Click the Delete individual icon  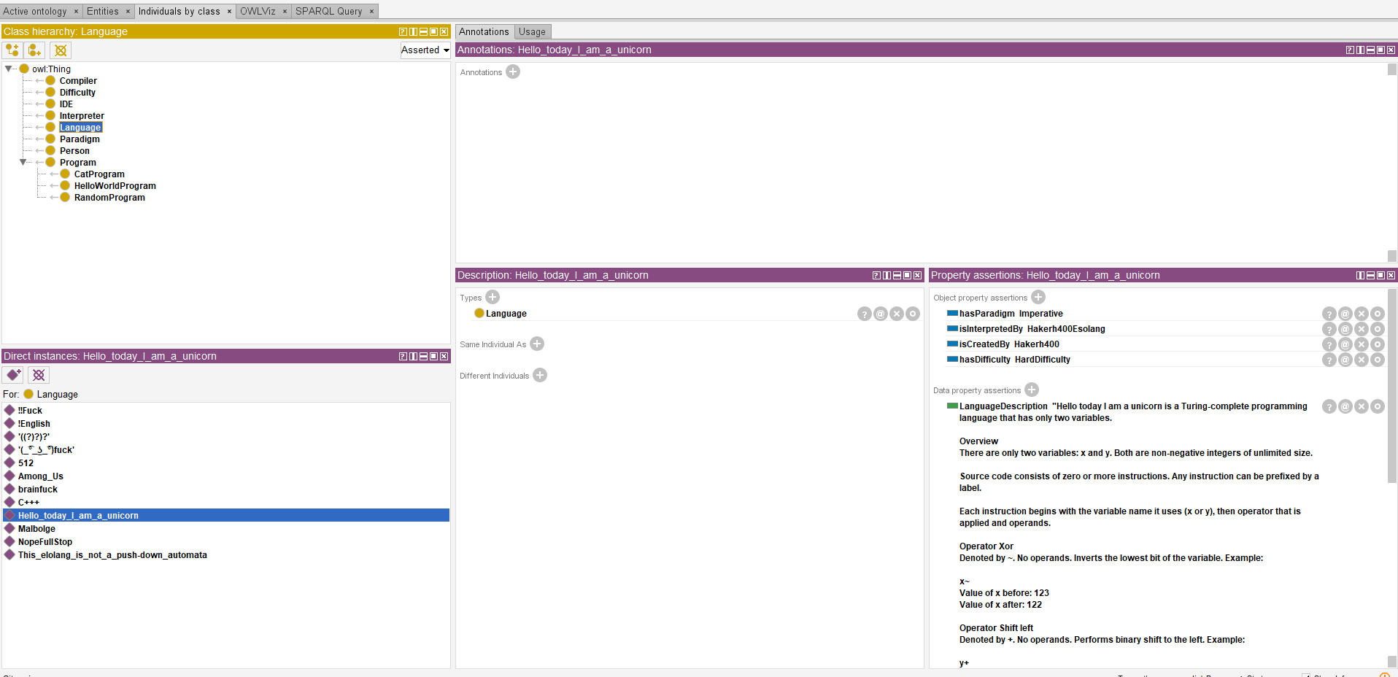click(39, 375)
